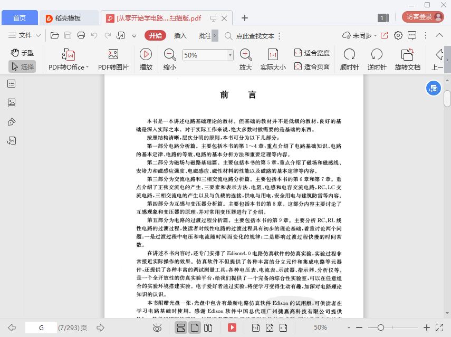Rotate page 顺时针 clockwise
Viewport: 451px width, 337px height.
click(350, 59)
